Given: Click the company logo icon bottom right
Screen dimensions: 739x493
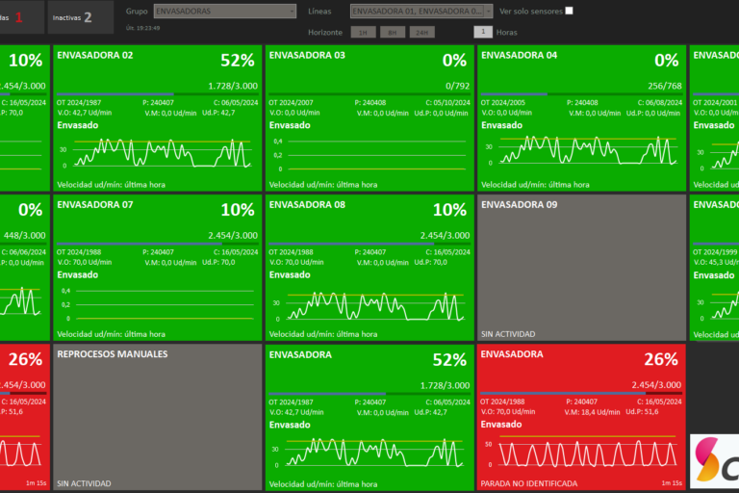Looking at the screenshot, I should click(714, 460).
